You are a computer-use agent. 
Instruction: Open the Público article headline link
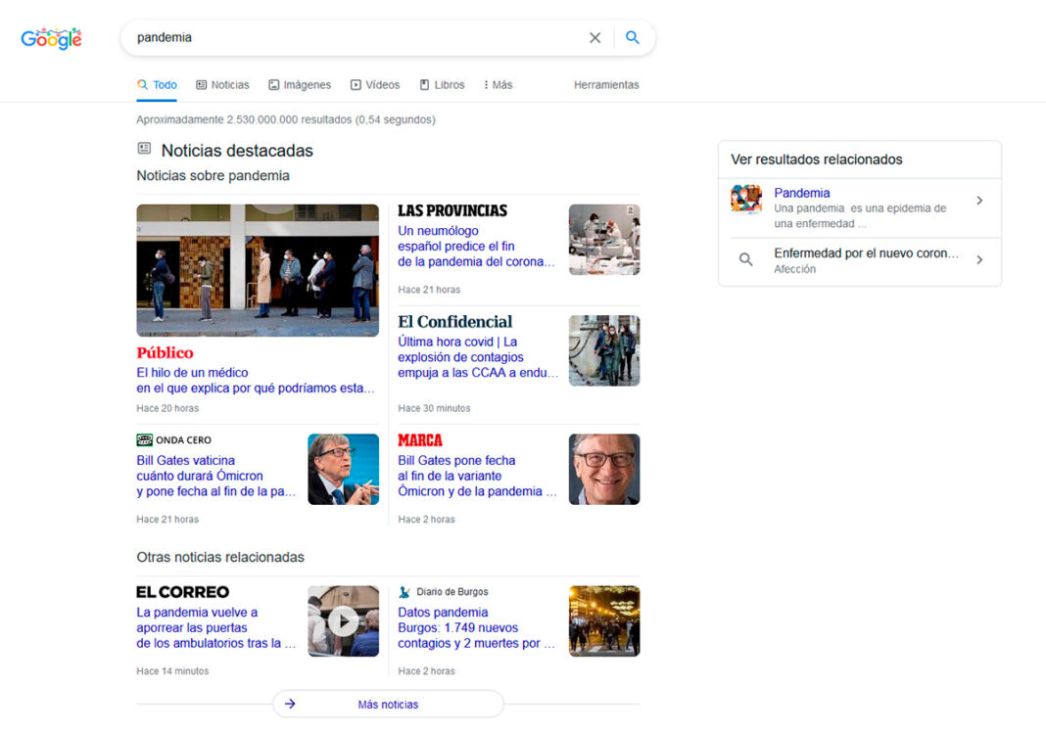(256, 380)
